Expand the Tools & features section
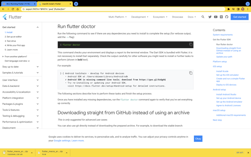 click(21, 110)
